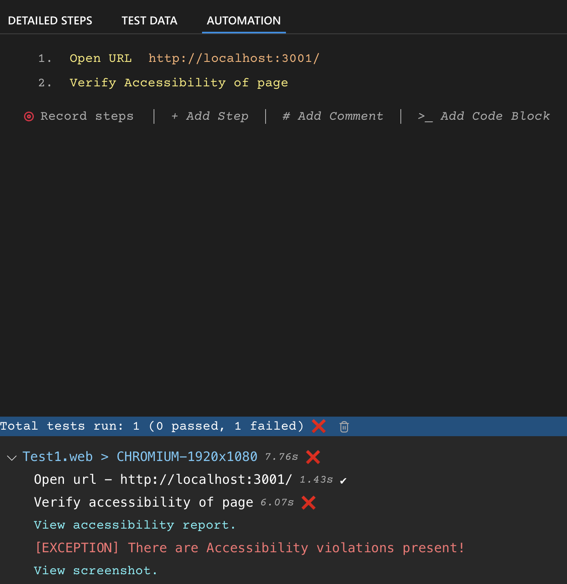
Task: Click red X icon beside total tests summary
Action: [x=319, y=426]
